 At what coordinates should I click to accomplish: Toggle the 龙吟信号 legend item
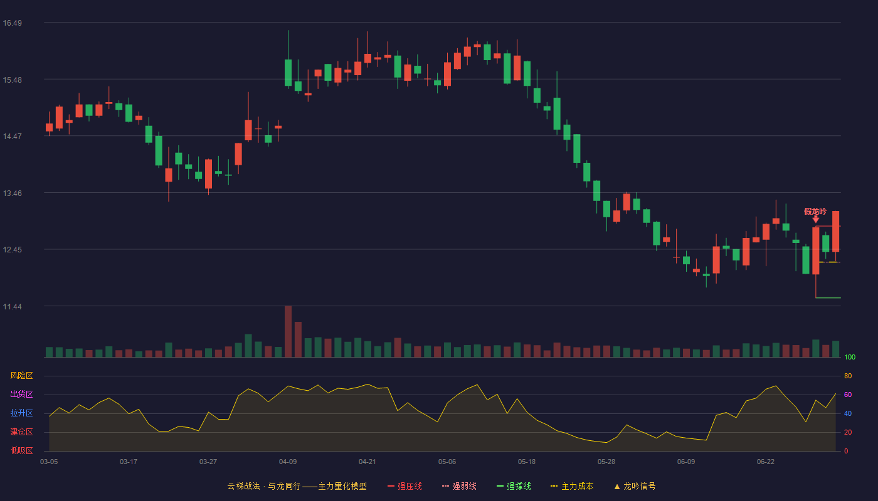point(635,486)
